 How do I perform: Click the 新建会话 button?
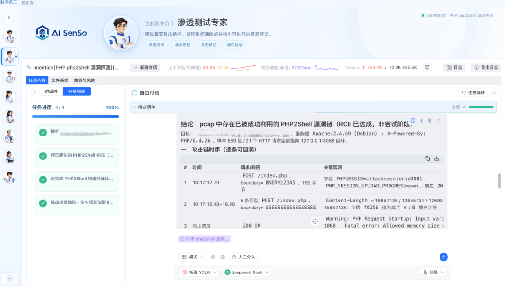click(145, 68)
